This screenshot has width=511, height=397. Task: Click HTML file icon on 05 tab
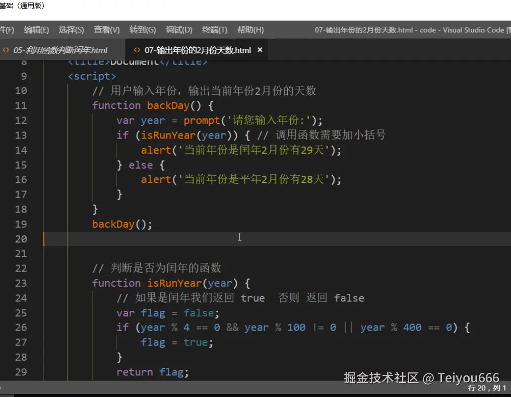6,50
